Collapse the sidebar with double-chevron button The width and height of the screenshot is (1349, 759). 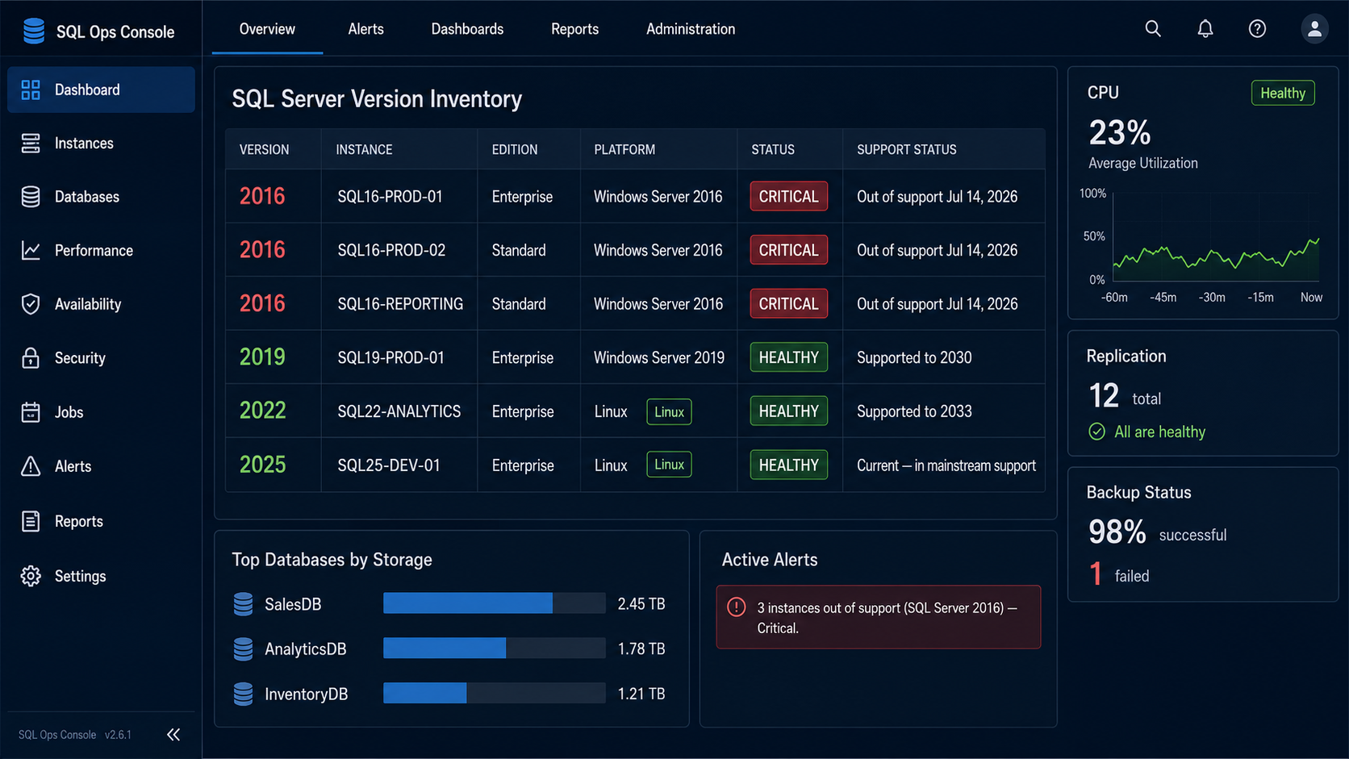pos(173,734)
